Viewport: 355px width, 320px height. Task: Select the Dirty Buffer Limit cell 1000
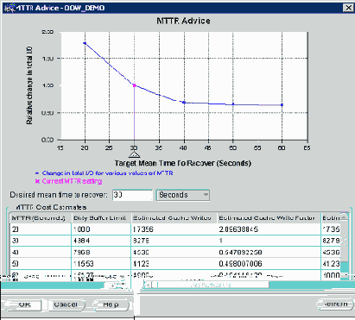tap(101, 229)
